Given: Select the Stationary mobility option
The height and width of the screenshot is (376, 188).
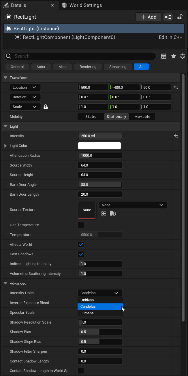Looking at the screenshot, I should [x=116, y=117].
